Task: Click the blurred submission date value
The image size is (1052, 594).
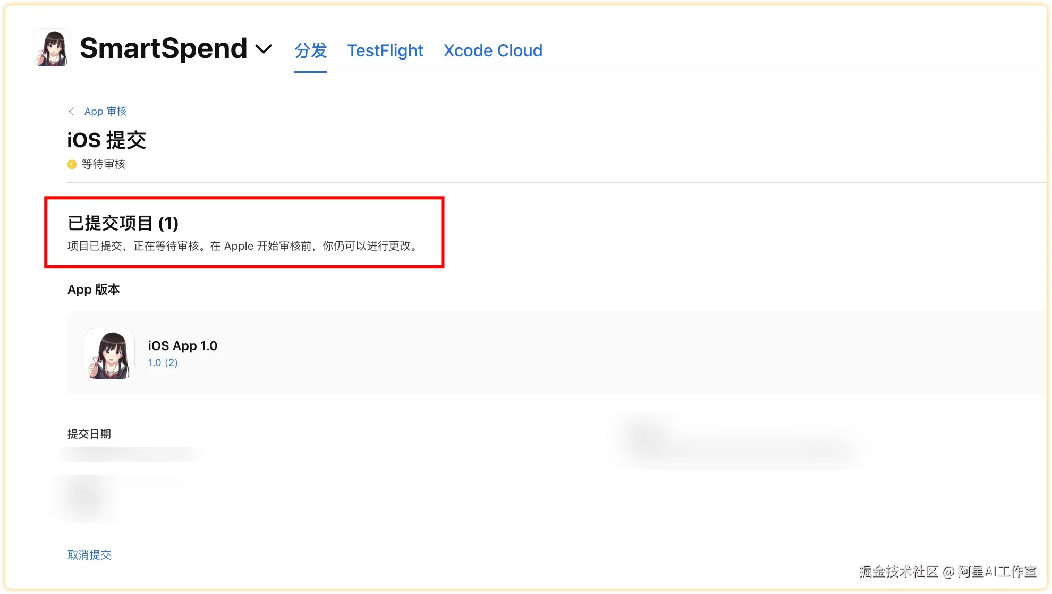Action: point(130,454)
